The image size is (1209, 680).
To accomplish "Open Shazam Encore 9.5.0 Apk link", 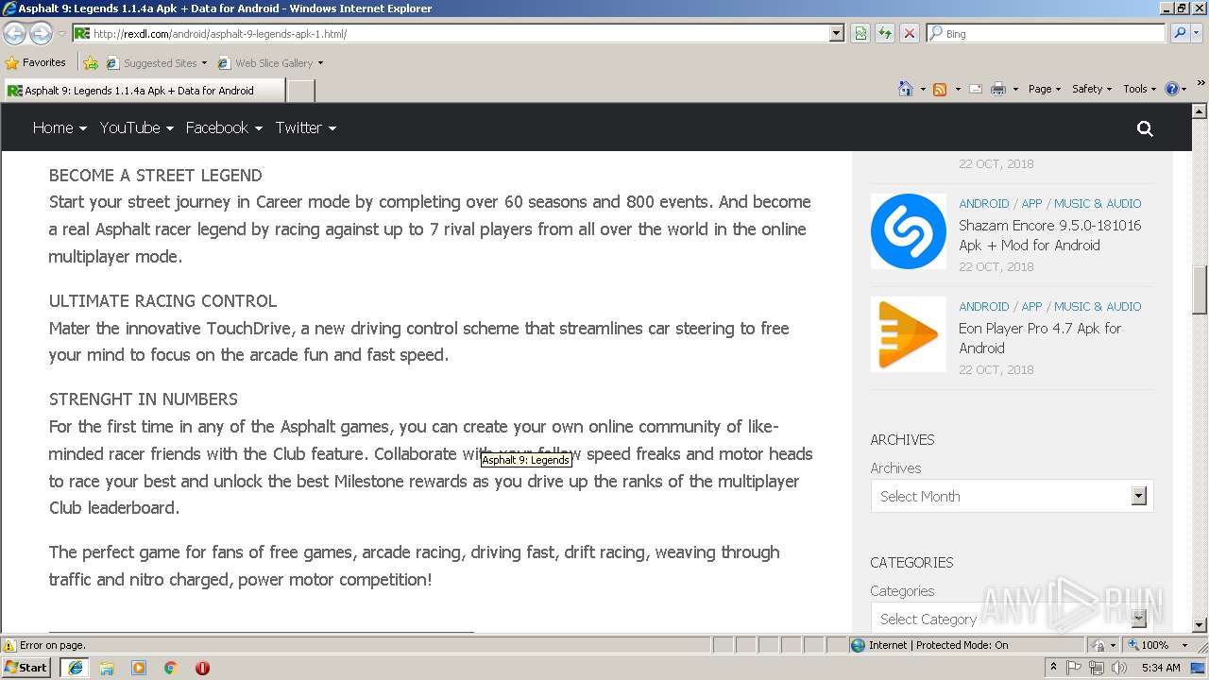I will pyautogui.click(x=1050, y=235).
